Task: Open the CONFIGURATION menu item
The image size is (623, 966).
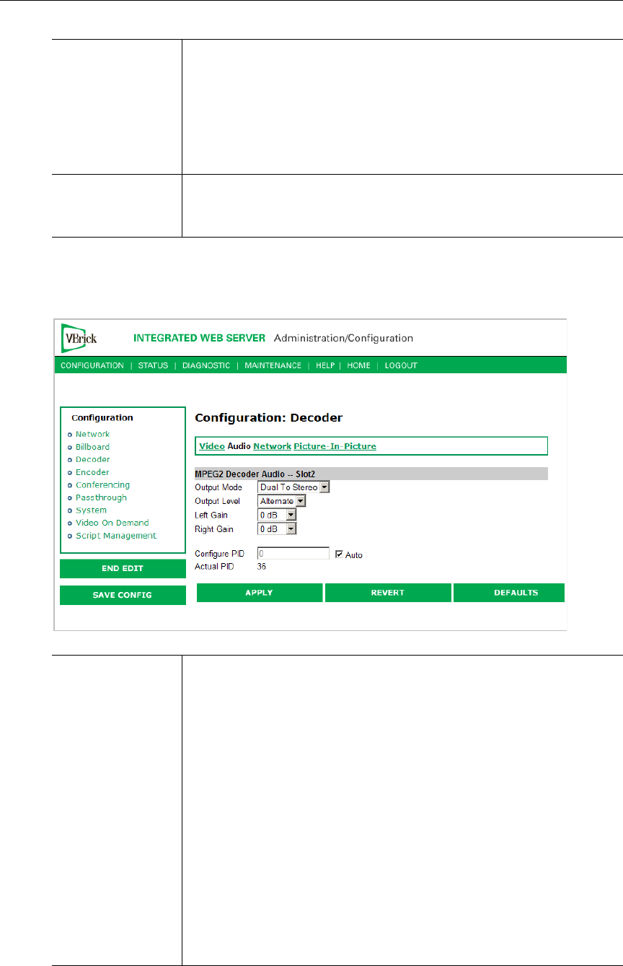Action: point(92,365)
